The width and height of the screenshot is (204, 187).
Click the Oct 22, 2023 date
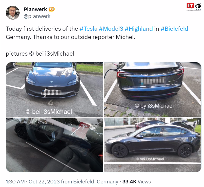click(x=44, y=182)
